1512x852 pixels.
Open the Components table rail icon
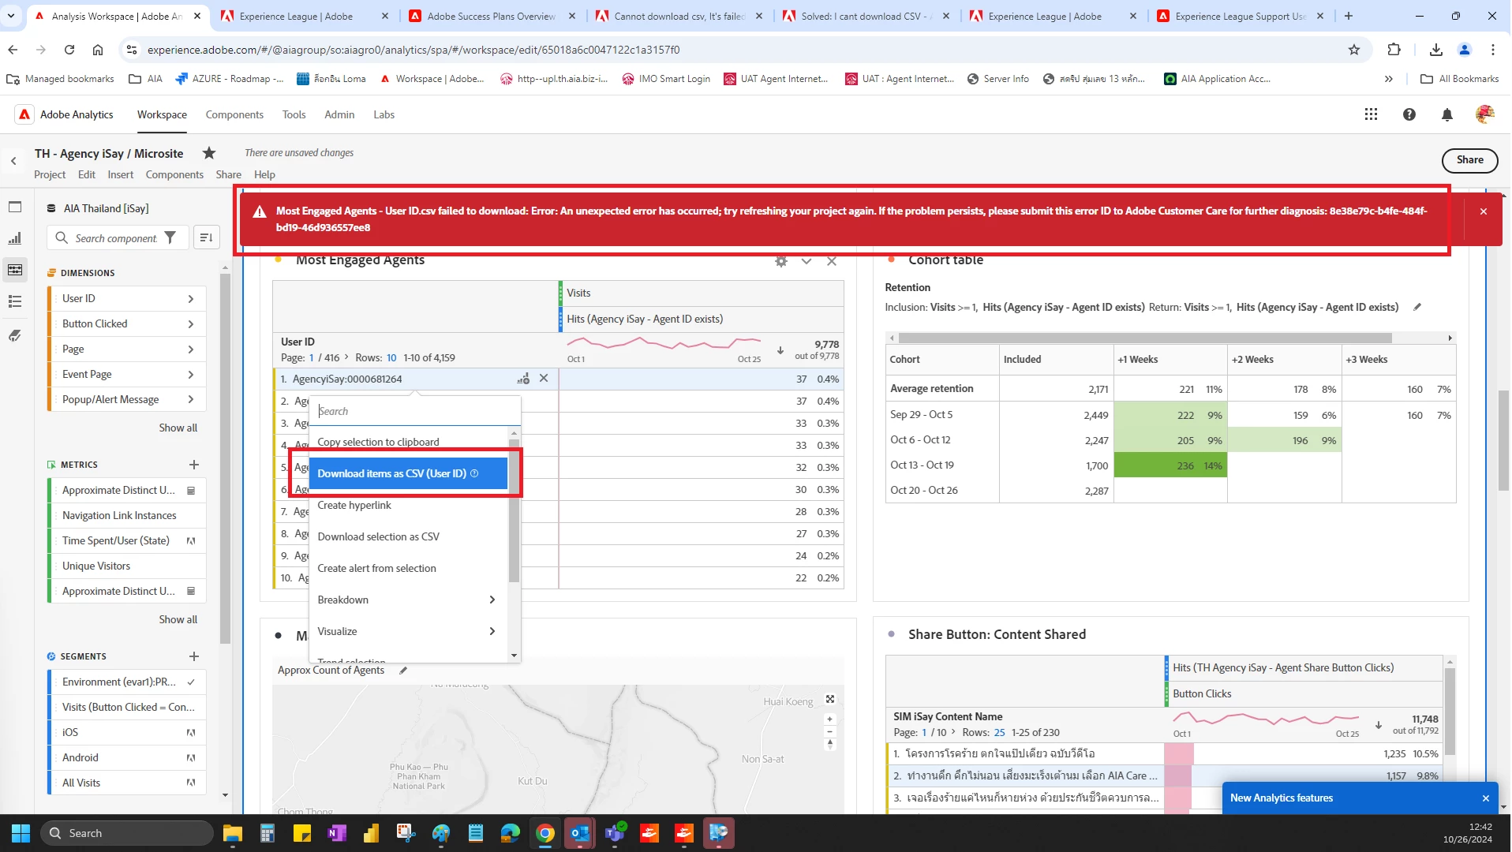(x=15, y=270)
